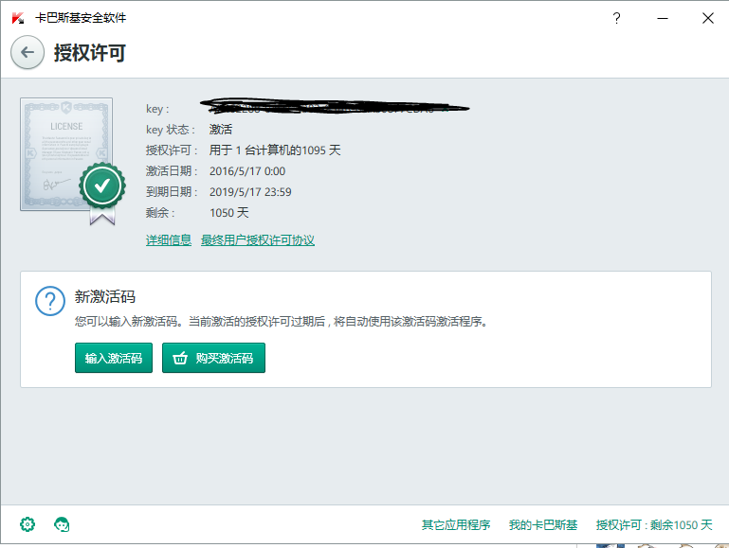Click the Kaspersky logo in the title bar
Screen dimensions: 729x548
[18, 18]
